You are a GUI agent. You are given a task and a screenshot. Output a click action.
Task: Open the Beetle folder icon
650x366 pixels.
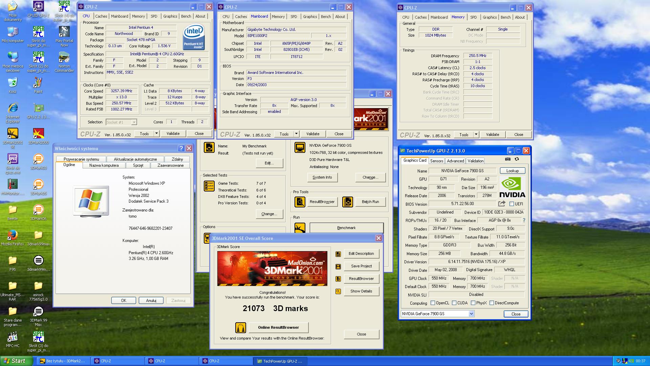(x=13, y=212)
